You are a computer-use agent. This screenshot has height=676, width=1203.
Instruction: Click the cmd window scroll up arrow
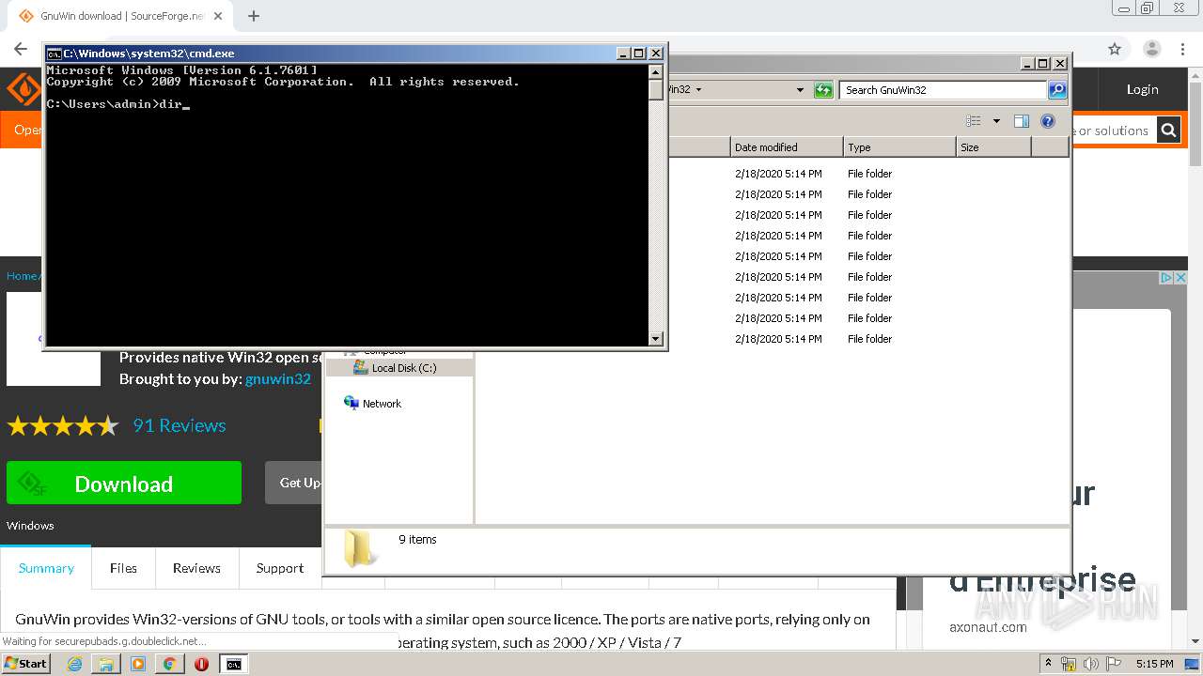click(656, 71)
